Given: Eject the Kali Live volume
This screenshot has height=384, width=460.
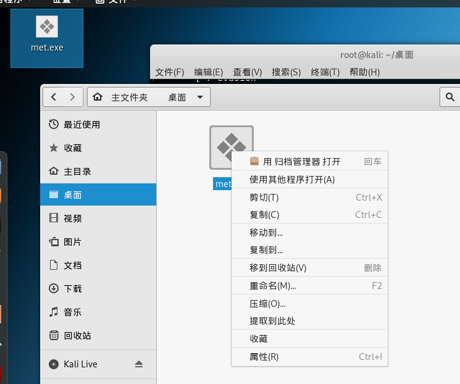Looking at the screenshot, I should tap(139, 364).
